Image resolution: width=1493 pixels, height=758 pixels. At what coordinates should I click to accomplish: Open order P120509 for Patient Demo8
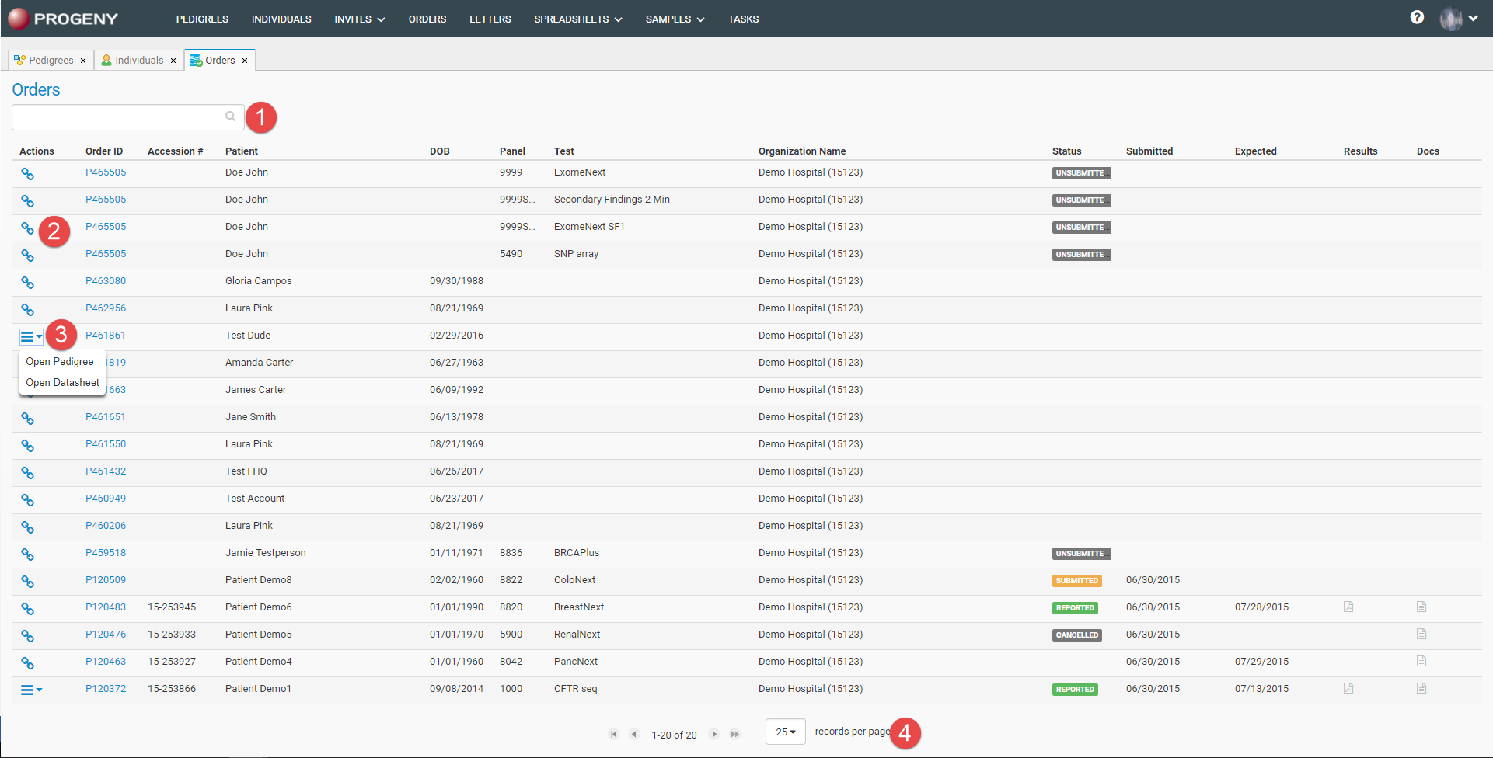click(x=106, y=579)
